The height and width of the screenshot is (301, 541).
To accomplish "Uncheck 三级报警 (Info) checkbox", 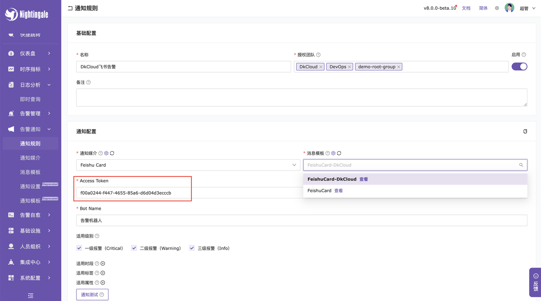I will [x=192, y=248].
